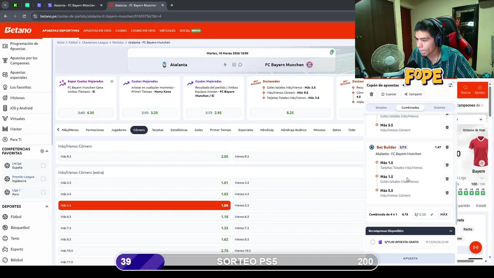494x278 pixels.
Task: Select the Sistema bet slip tab
Action: click(x=439, y=108)
